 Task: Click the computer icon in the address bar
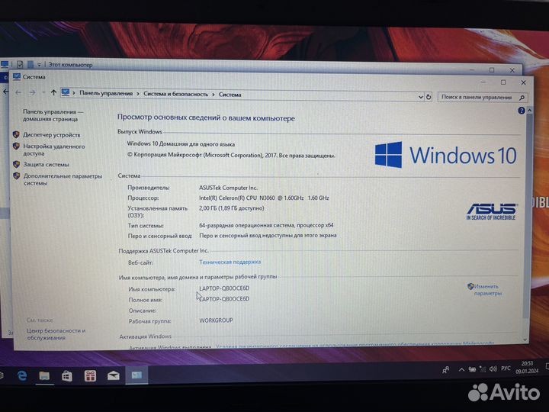(65, 92)
